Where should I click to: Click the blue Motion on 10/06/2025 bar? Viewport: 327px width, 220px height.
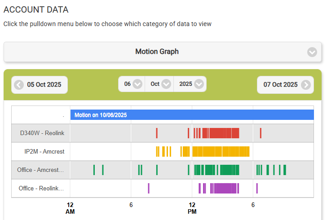point(192,115)
